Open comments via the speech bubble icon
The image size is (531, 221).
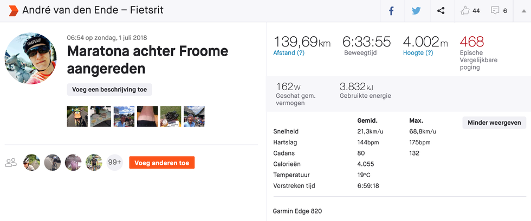click(495, 11)
